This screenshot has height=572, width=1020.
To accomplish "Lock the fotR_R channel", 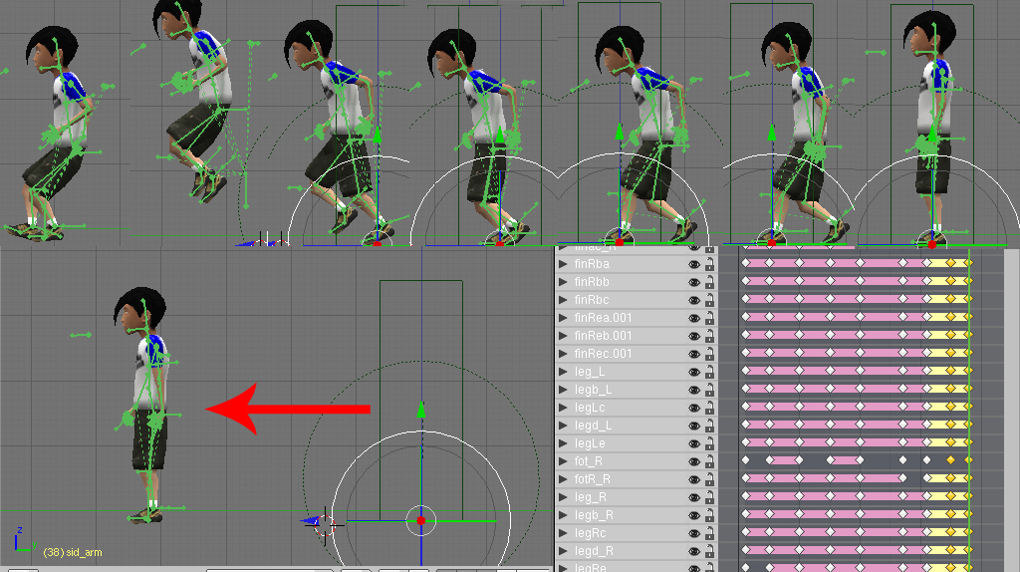I will (x=709, y=479).
